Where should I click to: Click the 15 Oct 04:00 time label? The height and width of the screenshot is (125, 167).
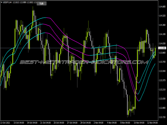pos(19,122)
